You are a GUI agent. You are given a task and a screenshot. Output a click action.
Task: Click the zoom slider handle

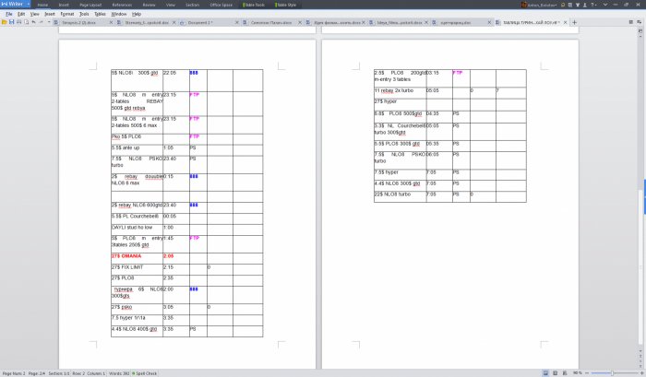pyautogui.click(x=612, y=373)
